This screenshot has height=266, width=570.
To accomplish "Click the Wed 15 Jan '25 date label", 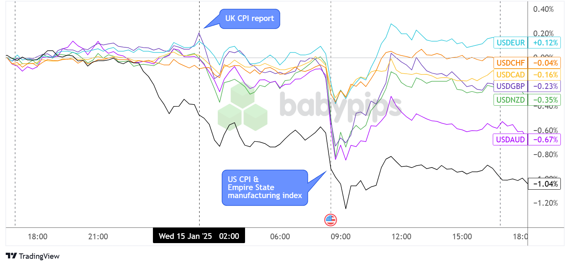I will coord(185,236).
